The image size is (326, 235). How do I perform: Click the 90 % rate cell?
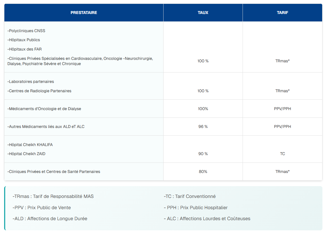tap(203, 154)
